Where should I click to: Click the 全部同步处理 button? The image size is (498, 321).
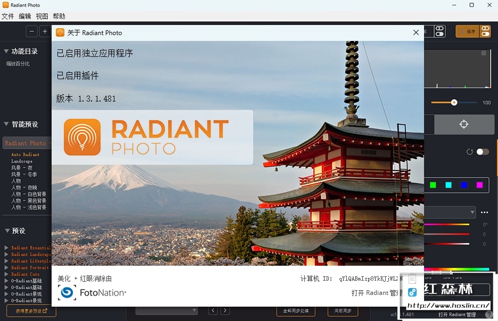(296, 310)
